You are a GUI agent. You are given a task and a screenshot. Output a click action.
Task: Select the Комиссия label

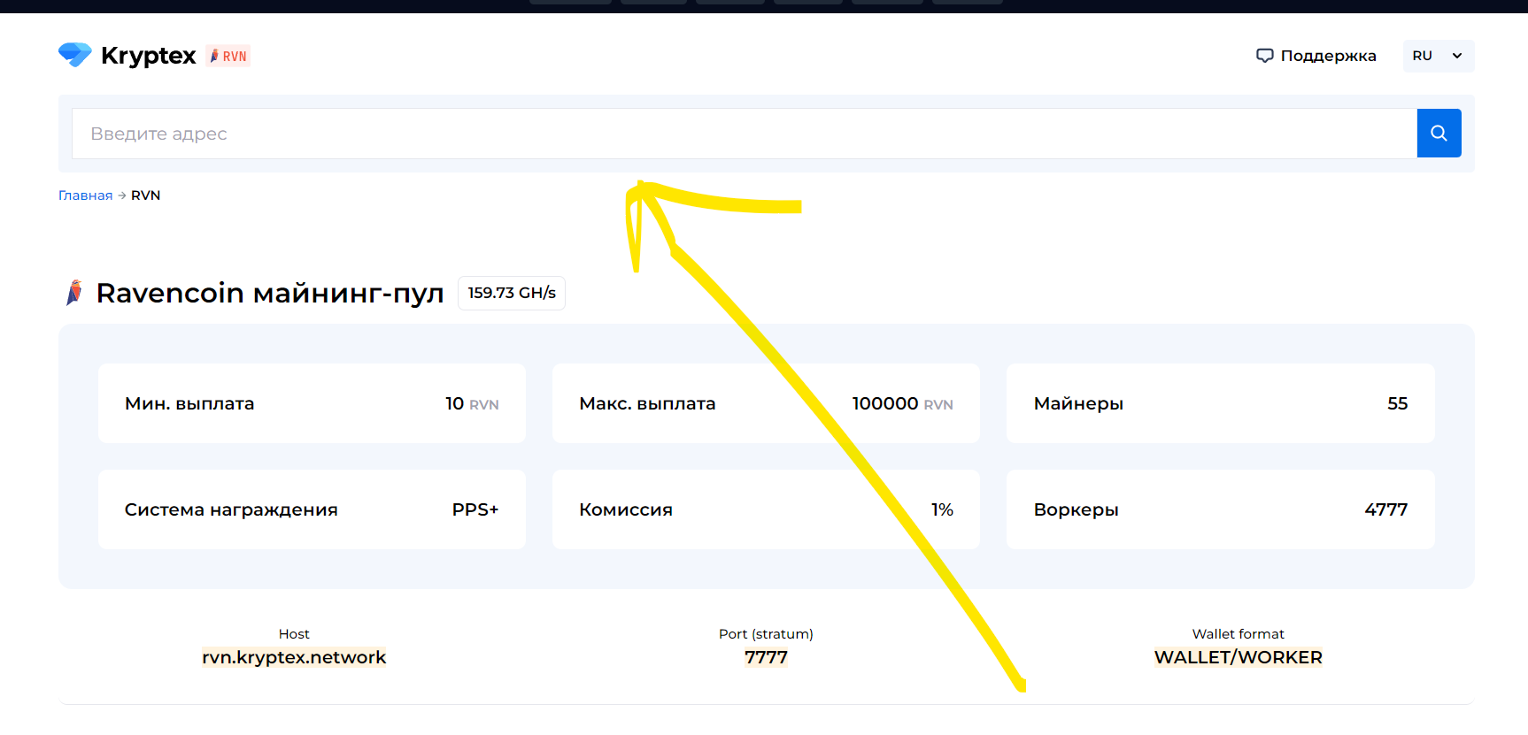pyautogui.click(x=626, y=509)
